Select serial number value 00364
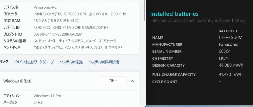Viewport: 253px width, 107px height. click(225, 51)
